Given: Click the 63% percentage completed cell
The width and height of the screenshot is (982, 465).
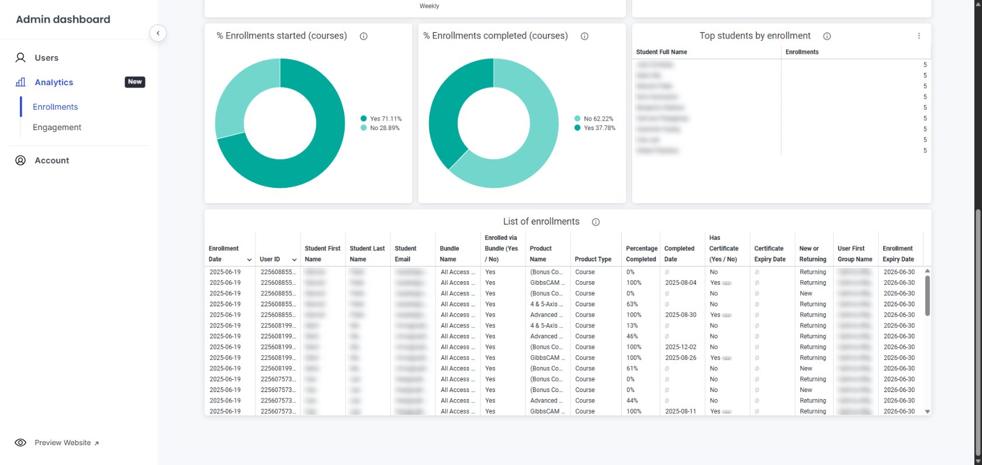Looking at the screenshot, I should coord(632,305).
